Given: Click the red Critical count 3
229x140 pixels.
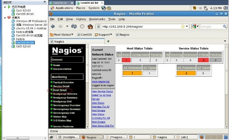Looking at the screenshot, I should (x=203, y=60).
